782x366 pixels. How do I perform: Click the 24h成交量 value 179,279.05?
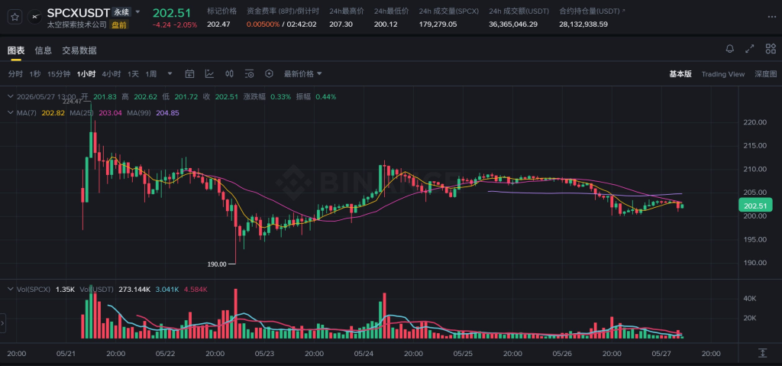[x=438, y=24]
